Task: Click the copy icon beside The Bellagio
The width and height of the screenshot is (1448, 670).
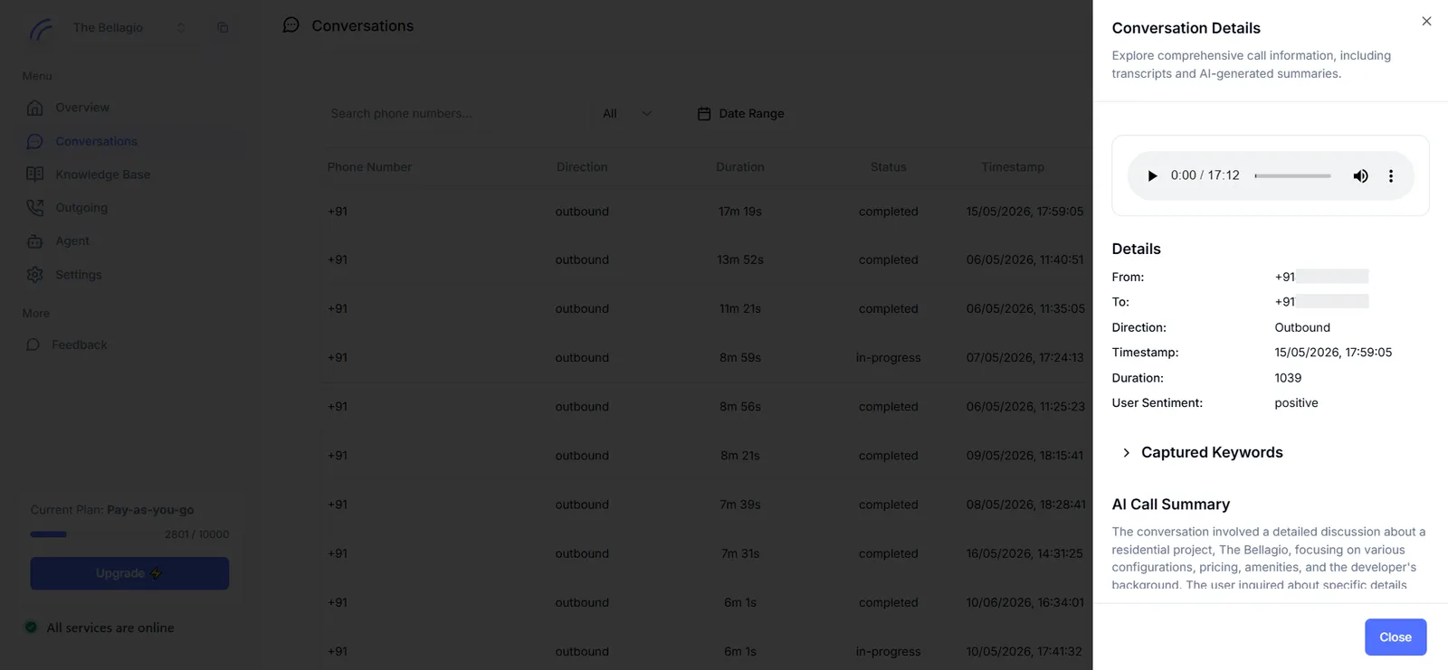Action: point(223,28)
